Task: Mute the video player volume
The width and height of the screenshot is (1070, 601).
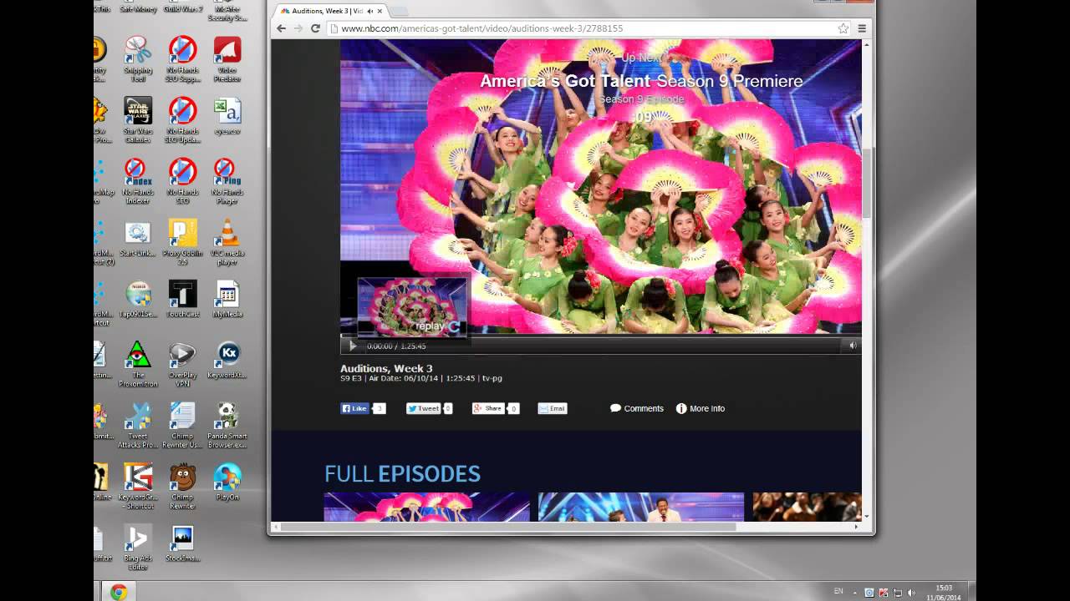Action: (853, 346)
